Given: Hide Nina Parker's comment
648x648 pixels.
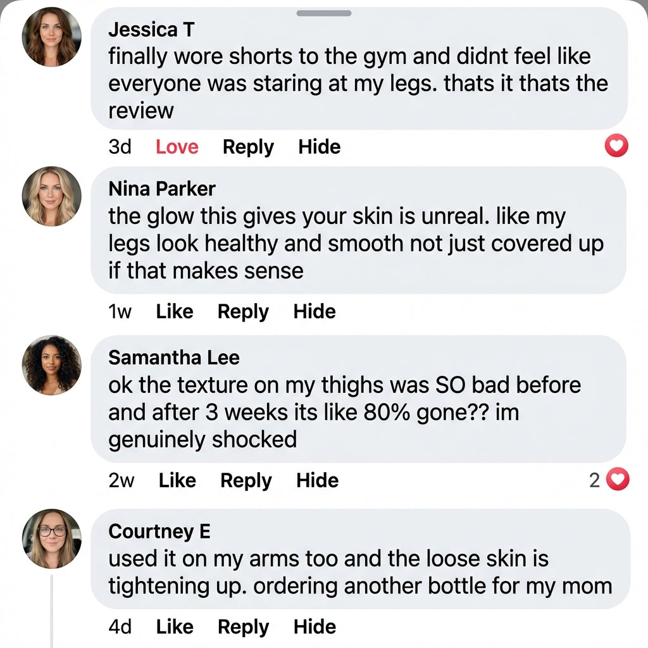Looking at the screenshot, I should click(315, 311).
